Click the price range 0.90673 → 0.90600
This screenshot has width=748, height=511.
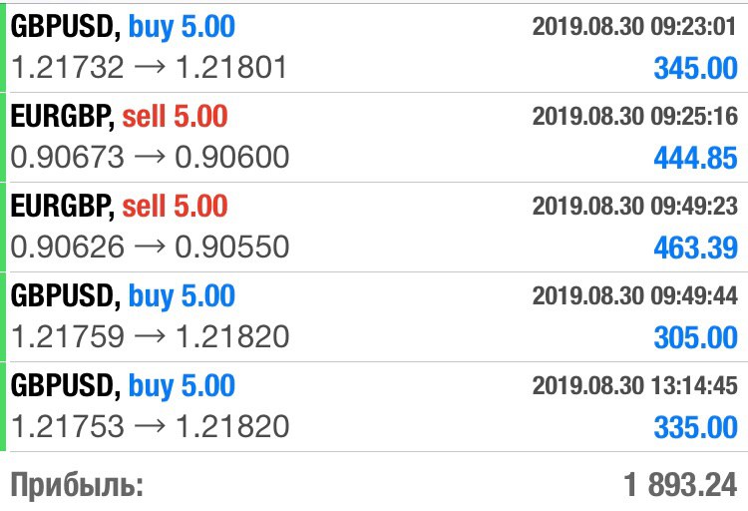click(x=150, y=157)
